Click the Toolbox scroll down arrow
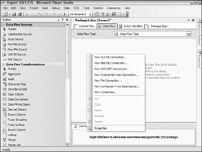Image resolution: width=202 pixels, height=152 pixels. [x=67, y=144]
